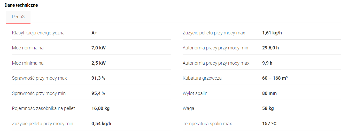Click the Kubatura grzewcza label

(202, 78)
